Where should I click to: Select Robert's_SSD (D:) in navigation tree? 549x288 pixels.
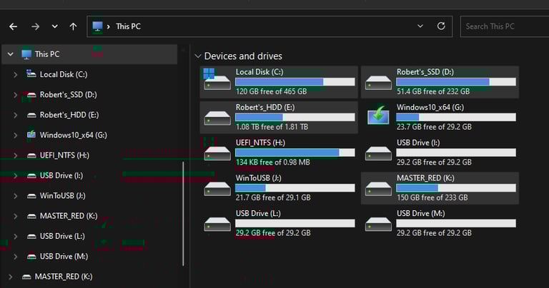coord(69,95)
